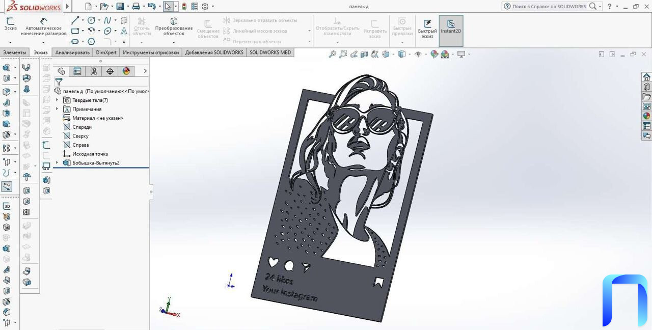
Task: Click Zoom to Fit magnifier icon
Action: (x=333, y=54)
